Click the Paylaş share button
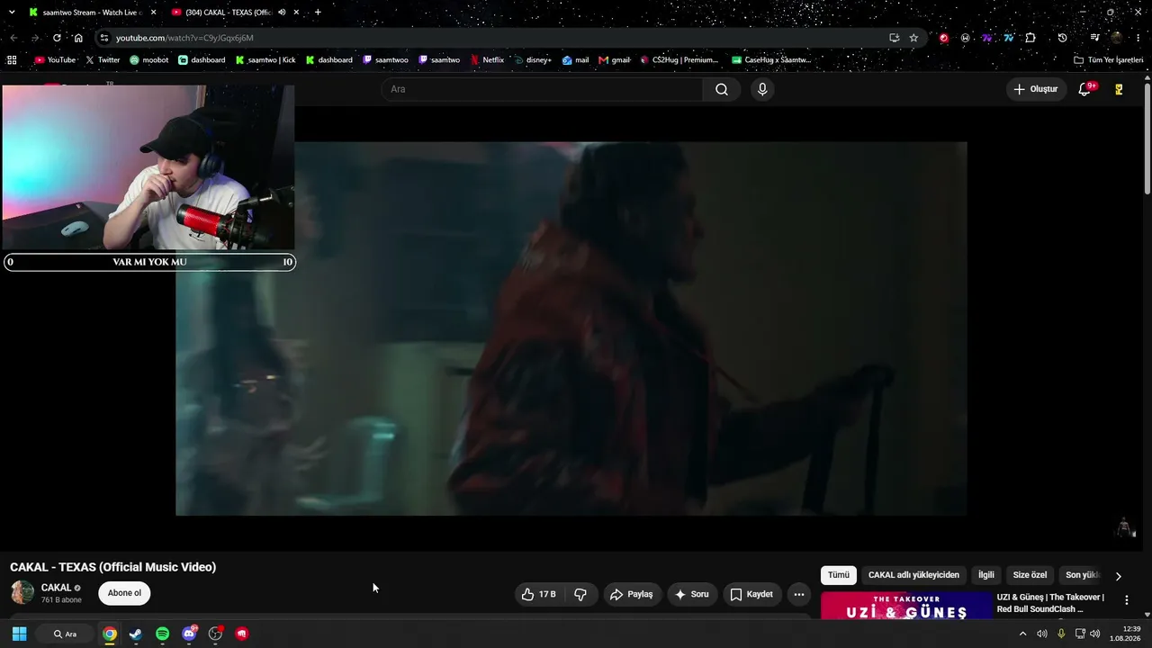 pos(631,594)
